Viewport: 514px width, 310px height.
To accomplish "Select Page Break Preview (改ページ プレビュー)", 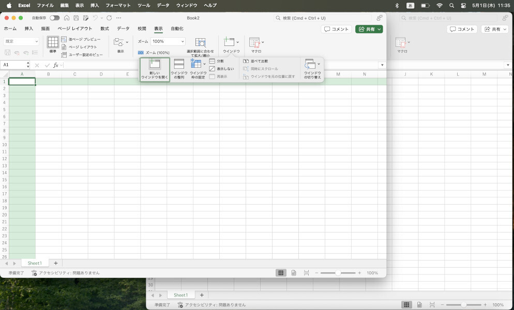I will pyautogui.click(x=81, y=39).
